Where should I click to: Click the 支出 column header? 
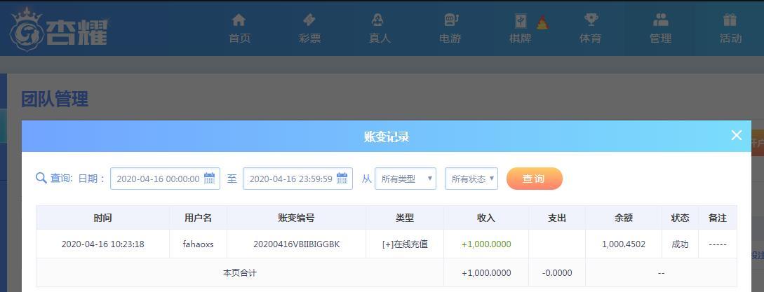(557, 218)
